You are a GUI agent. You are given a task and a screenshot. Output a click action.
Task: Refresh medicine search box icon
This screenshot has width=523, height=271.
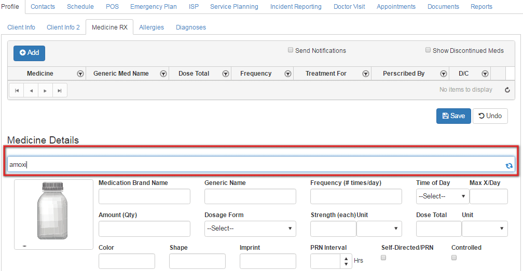pos(509,165)
